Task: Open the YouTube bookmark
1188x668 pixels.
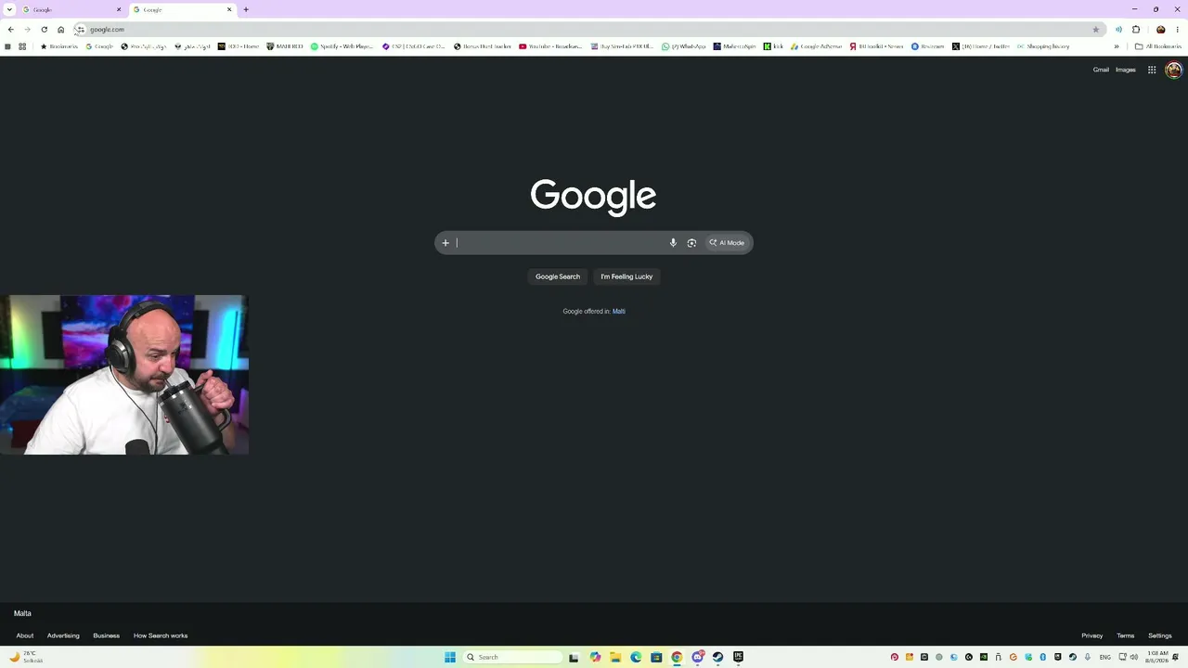Action: point(551,46)
